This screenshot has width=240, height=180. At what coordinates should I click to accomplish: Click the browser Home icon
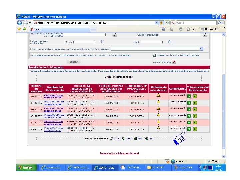point(163,29)
